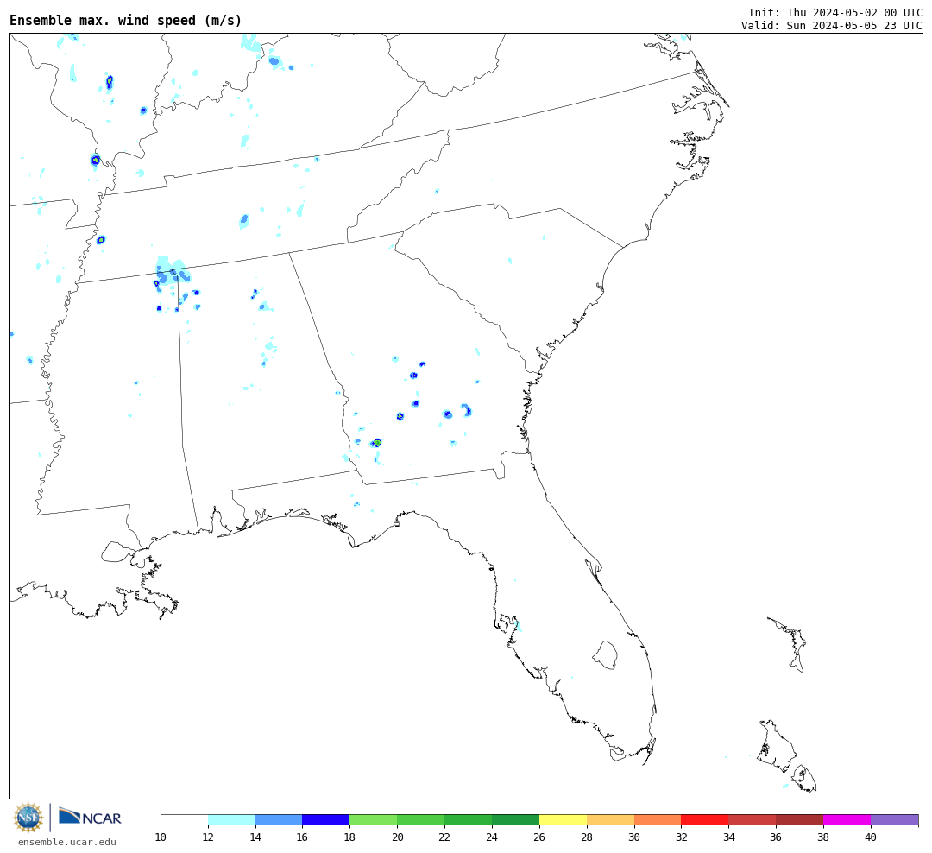This screenshot has height=853, width=932.
Task: Click the colorbar tick label 18
Action: [350, 837]
